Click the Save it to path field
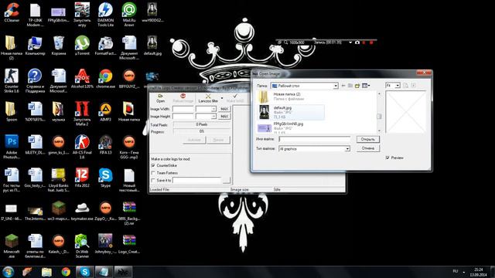The height and width of the screenshot is (278, 495). point(196,180)
